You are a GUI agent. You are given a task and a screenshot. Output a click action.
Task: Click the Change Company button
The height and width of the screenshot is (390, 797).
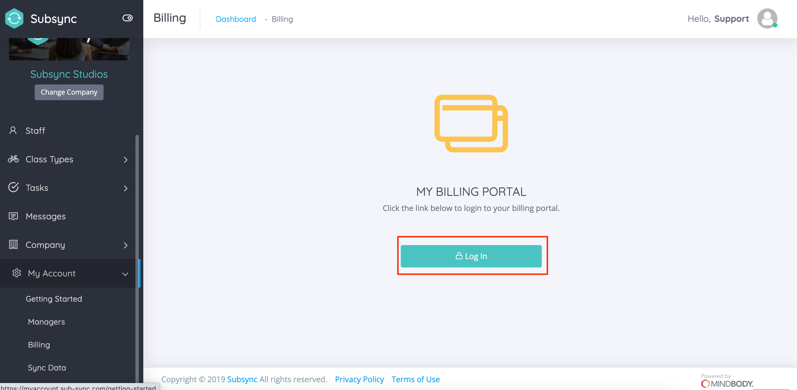point(69,92)
